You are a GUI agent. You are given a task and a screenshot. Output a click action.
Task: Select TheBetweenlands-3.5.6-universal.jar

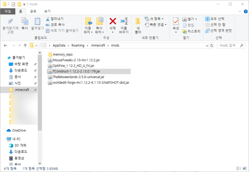tap(76, 77)
